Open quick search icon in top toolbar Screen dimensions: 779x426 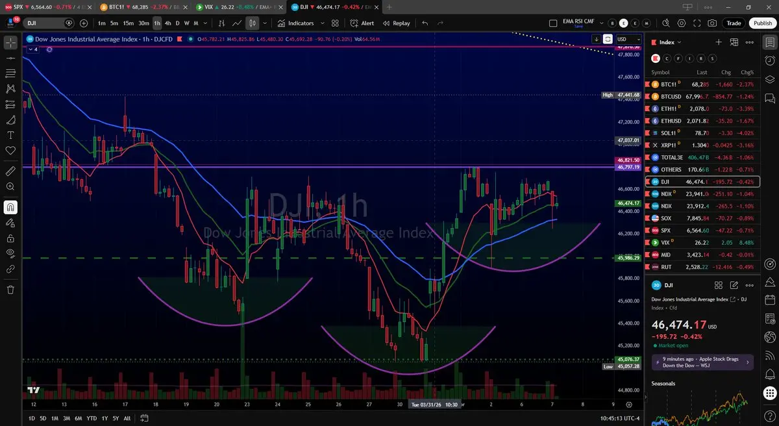coord(666,23)
